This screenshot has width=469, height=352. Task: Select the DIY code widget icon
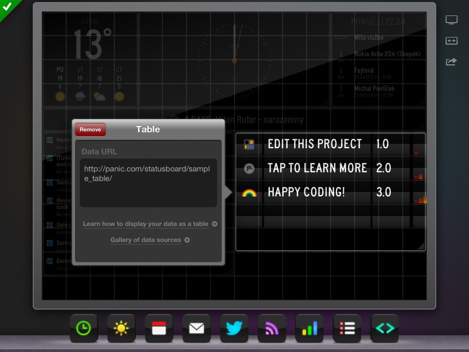pyautogui.click(x=384, y=328)
